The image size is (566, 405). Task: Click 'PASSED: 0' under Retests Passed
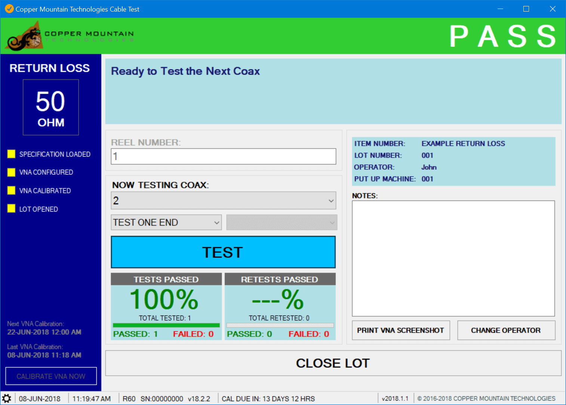click(249, 334)
